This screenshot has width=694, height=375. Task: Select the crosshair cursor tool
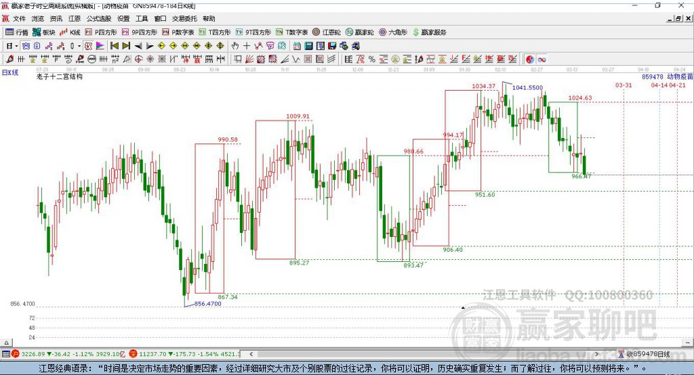pos(247,46)
